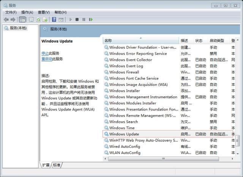This screenshot has width=243, height=177.
Task: Click the Properties toolbar icon
Action: (x=31, y=20)
